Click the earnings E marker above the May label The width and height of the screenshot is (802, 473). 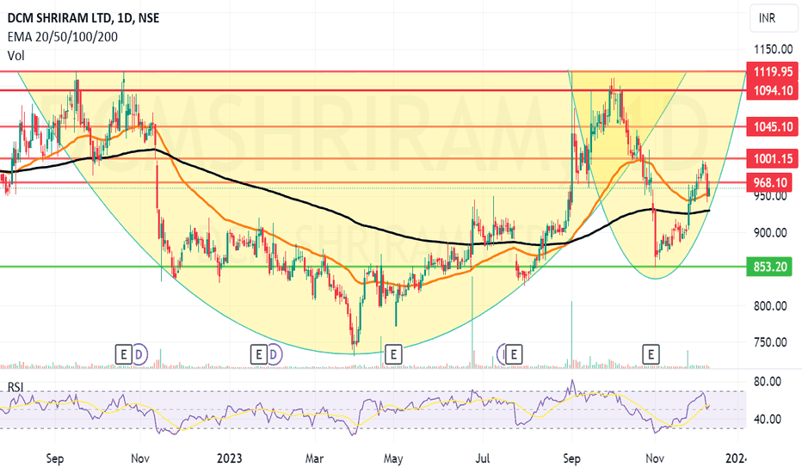(393, 353)
